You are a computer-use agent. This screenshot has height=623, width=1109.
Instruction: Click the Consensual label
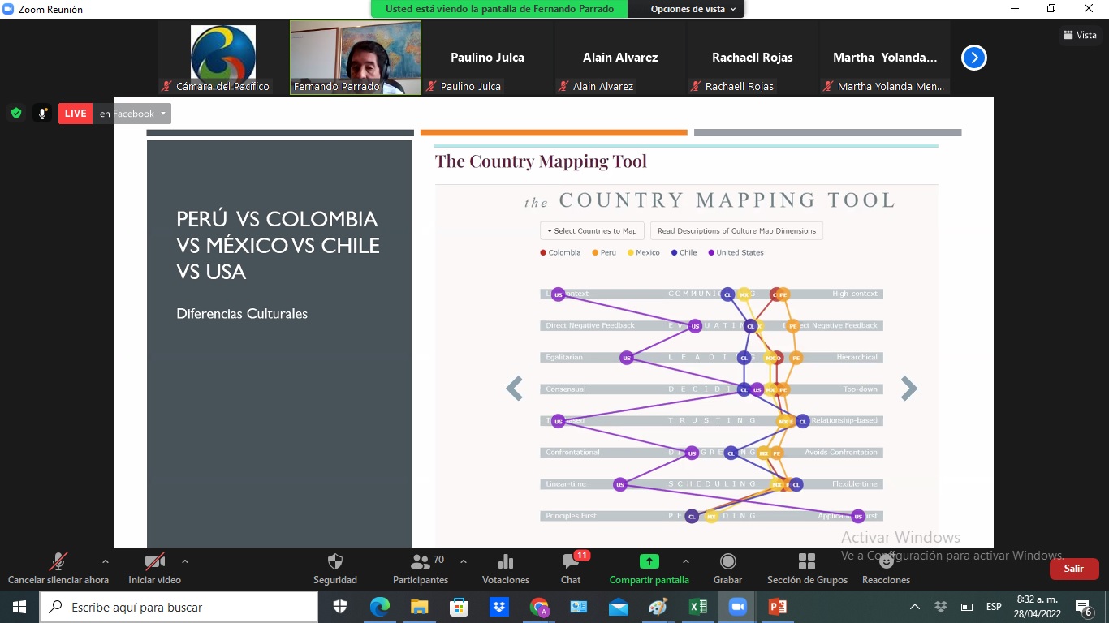[x=566, y=389]
